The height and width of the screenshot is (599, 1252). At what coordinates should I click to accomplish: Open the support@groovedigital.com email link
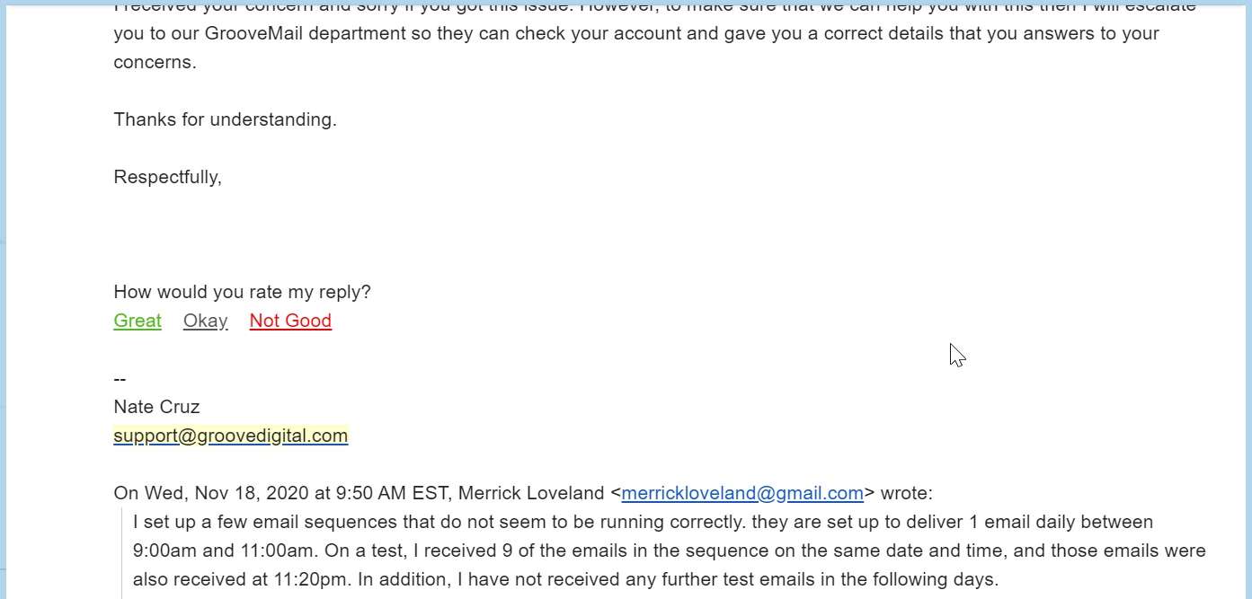[x=230, y=436]
